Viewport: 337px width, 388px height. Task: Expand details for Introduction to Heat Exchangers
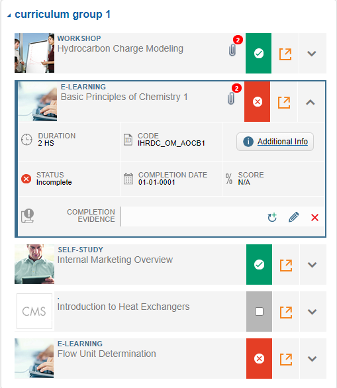point(313,312)
